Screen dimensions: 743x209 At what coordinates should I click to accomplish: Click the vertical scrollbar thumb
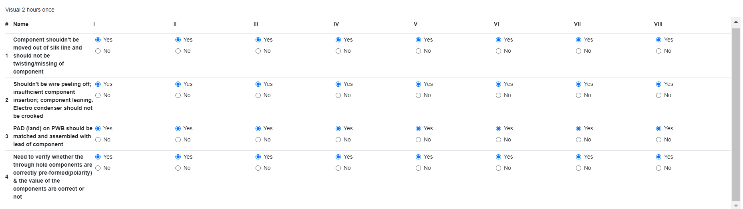point(736,114)
